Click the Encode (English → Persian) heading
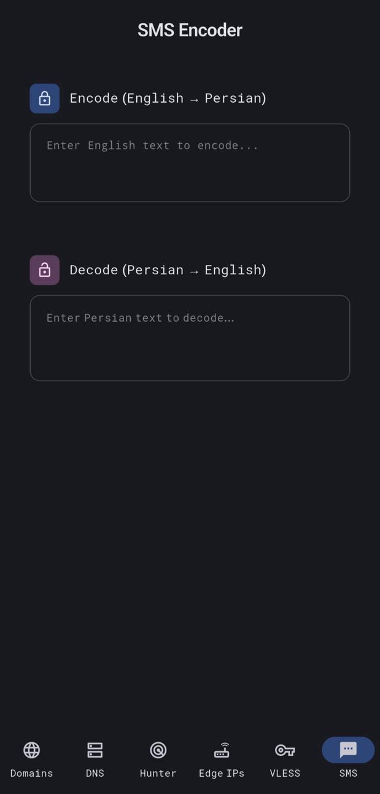The height and width of the screenshot is (794, 380). [168, 98]
